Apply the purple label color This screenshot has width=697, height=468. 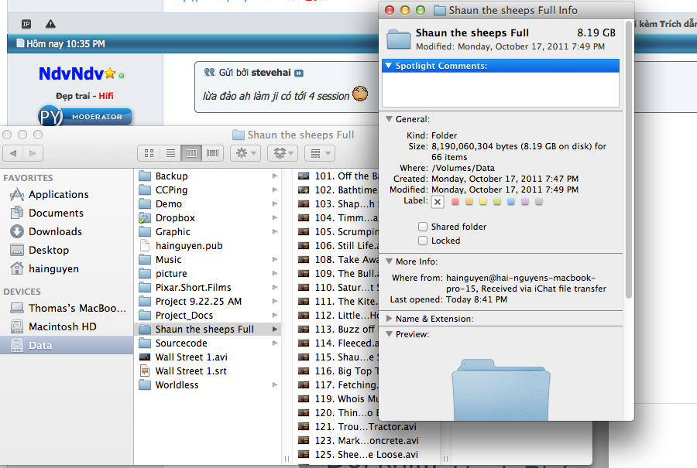point(525,202)
